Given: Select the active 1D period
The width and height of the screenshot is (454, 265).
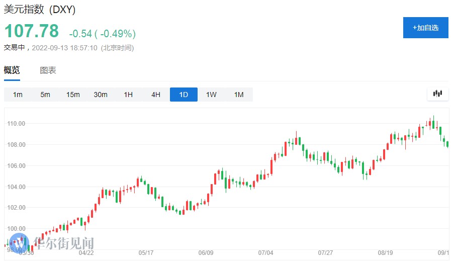Looking at the screenshot, I should pyautogui.click(x=184, y=95).
